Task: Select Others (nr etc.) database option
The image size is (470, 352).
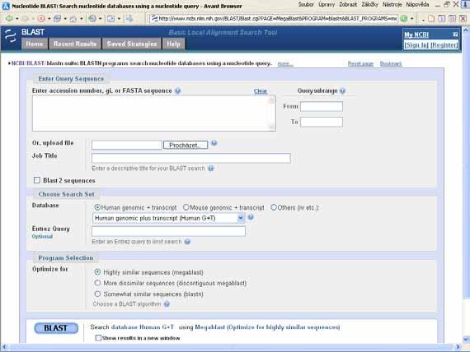Action: 274,207
